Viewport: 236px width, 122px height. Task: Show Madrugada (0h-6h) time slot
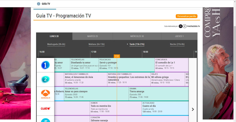(x=56, y=44)
